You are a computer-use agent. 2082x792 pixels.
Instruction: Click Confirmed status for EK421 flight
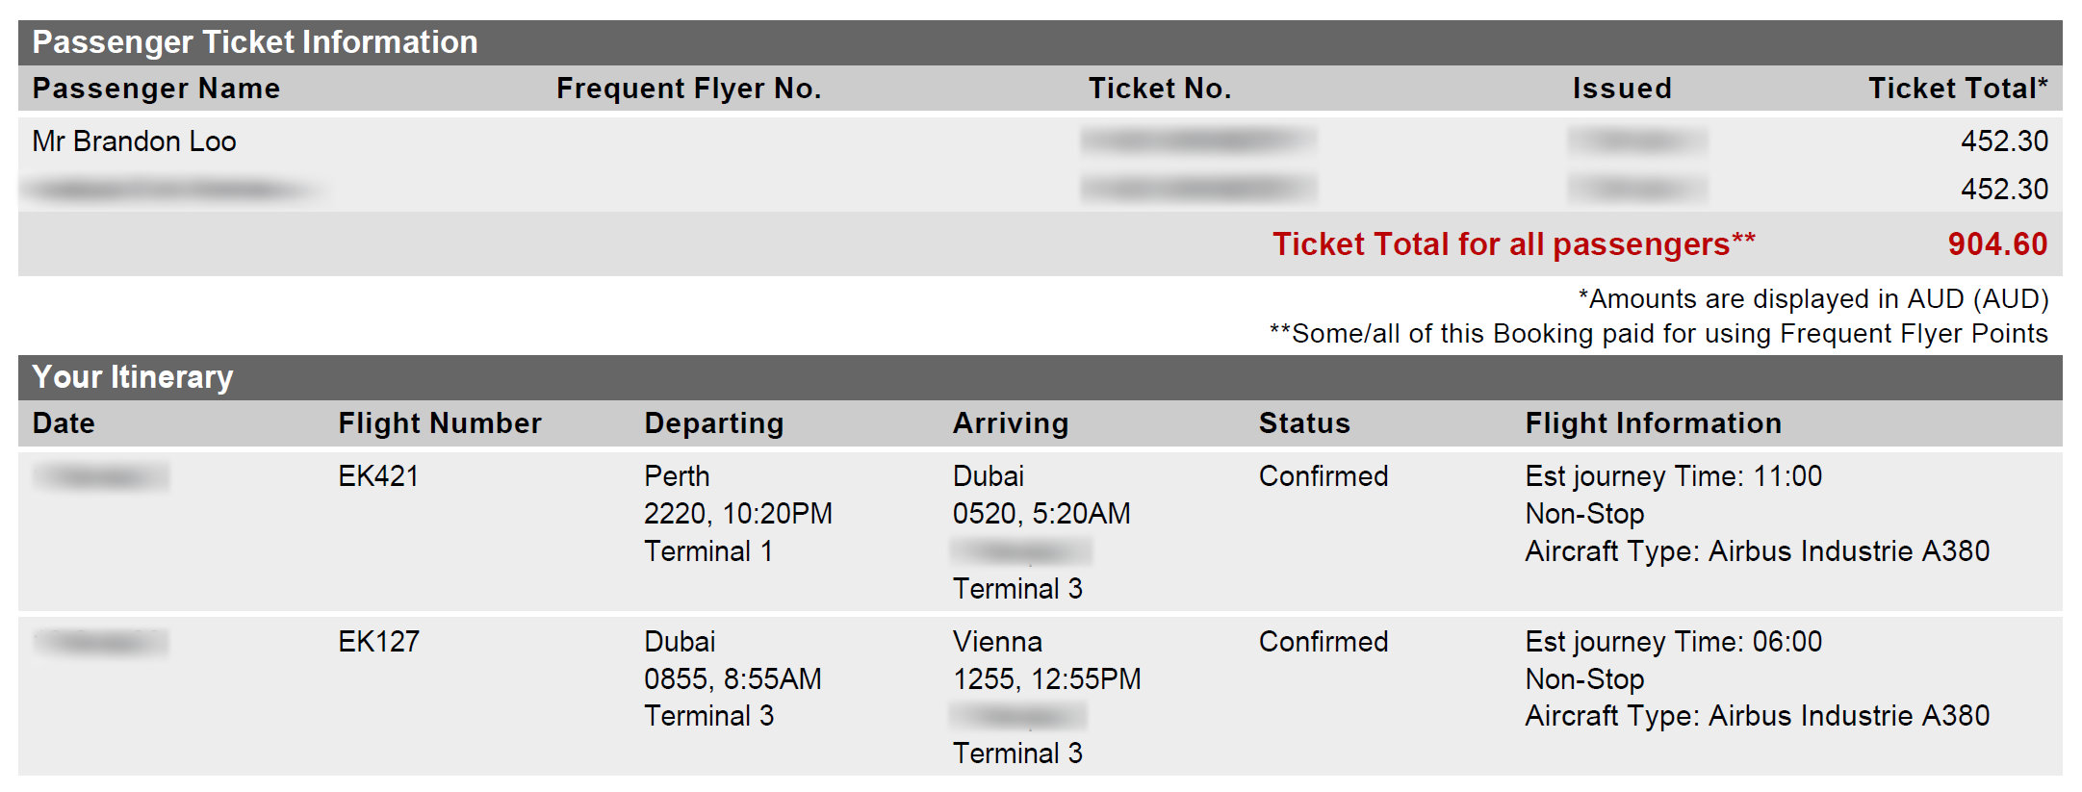(x=1324, y=476)
